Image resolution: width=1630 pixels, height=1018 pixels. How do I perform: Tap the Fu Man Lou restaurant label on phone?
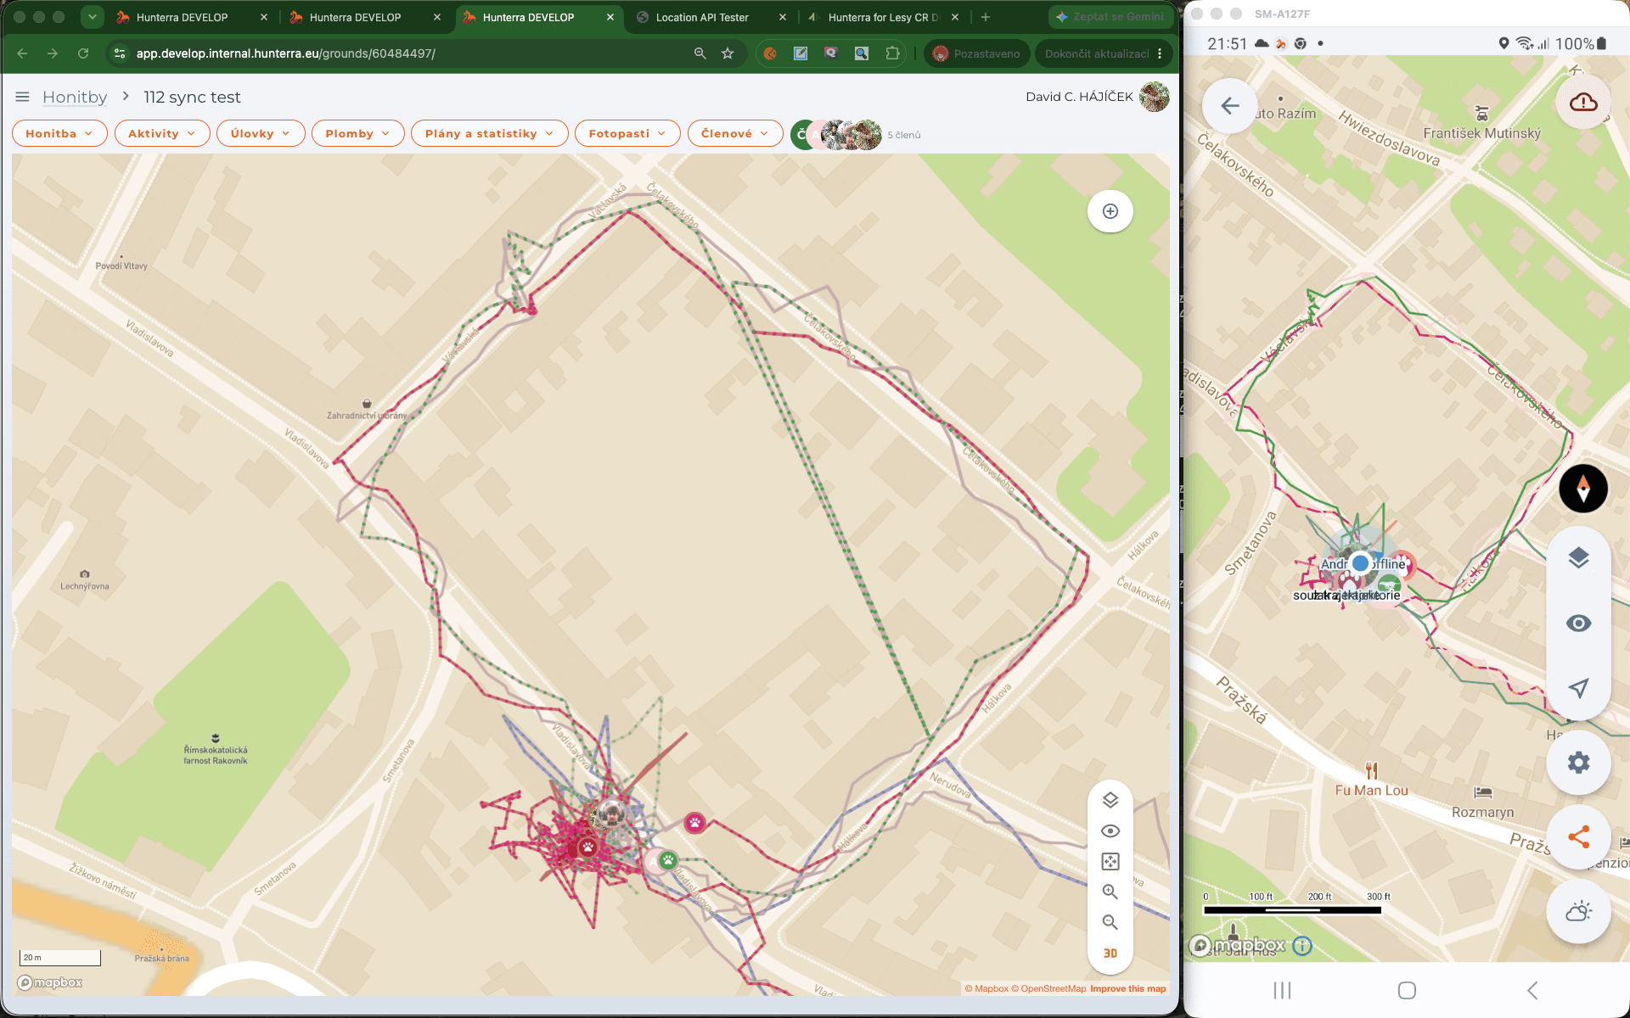[1371, 790]
